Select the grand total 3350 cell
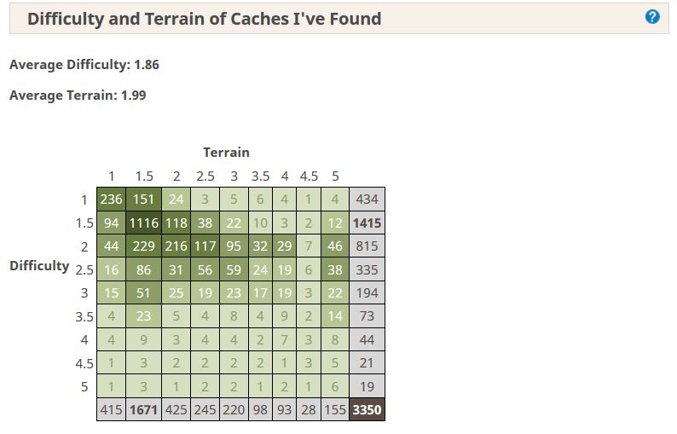This screenshot has width=677, height=434. [x=367, y=409]
